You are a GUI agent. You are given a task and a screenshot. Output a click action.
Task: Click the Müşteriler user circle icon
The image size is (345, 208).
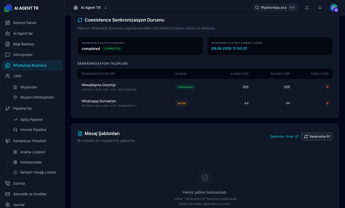[15, 87]
